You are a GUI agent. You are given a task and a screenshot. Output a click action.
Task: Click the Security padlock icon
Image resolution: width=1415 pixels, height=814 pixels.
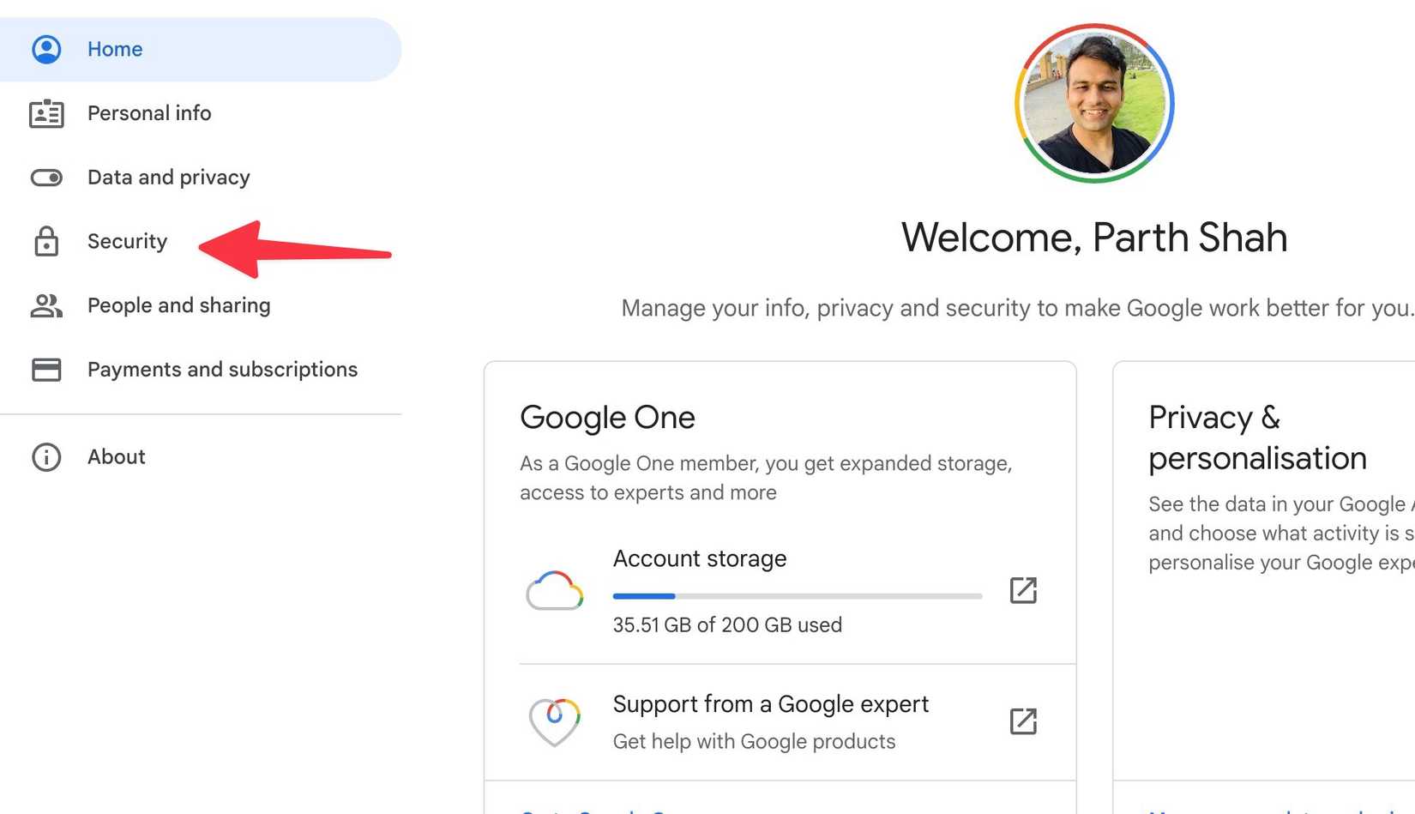(x=46, y=242)
